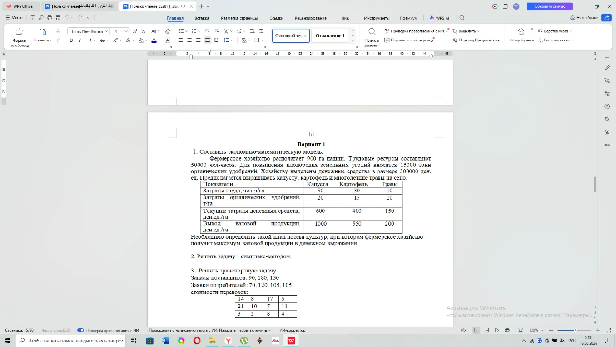Open the Выделить dropdown

click(466, 31)
